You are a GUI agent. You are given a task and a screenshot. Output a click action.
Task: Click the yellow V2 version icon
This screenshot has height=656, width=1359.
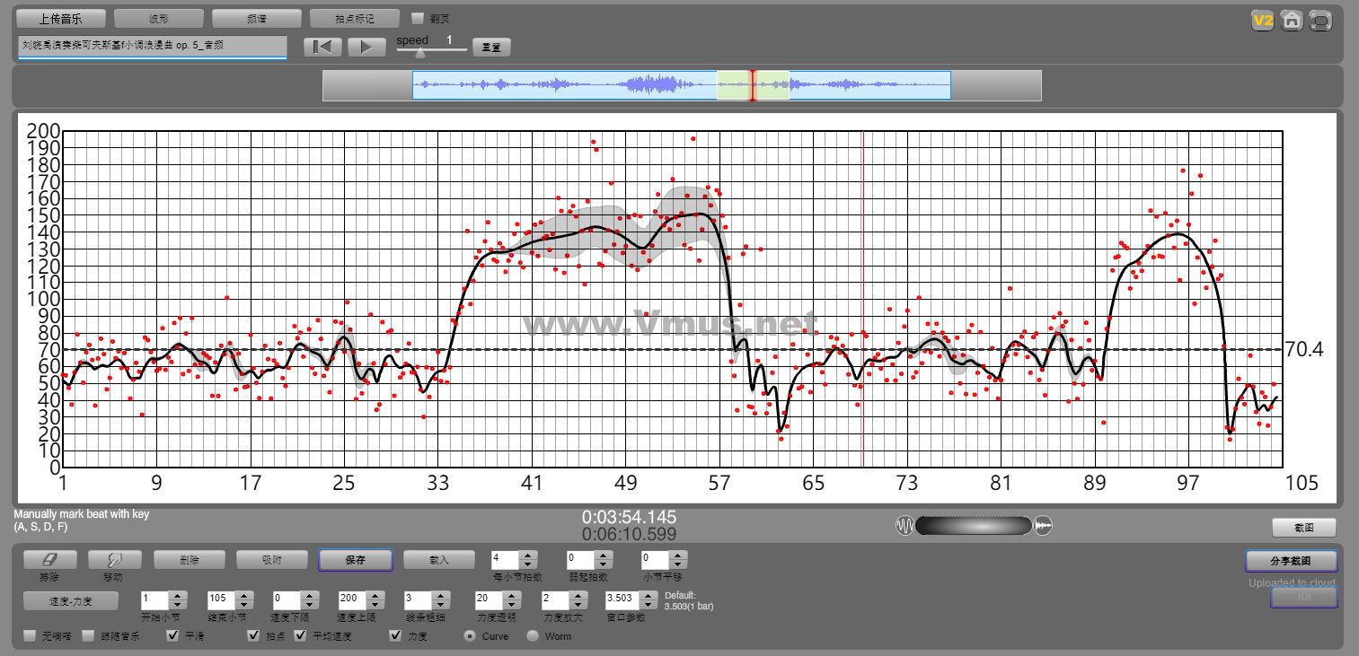click(x=1263, y=20)
